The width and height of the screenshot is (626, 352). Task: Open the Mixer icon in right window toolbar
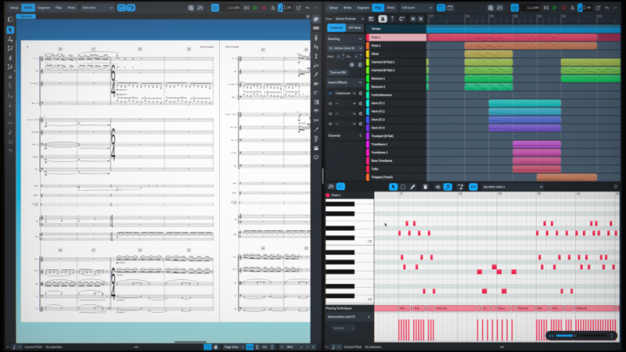click(499, 8)
